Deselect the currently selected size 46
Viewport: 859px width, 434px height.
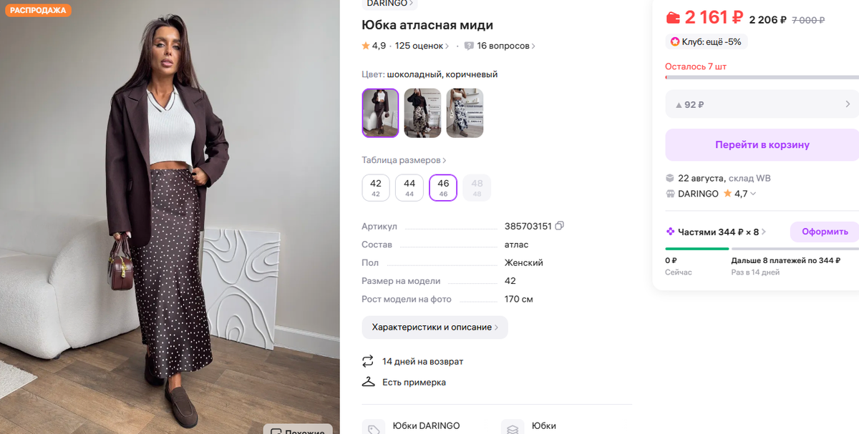(x=442, y=187)
